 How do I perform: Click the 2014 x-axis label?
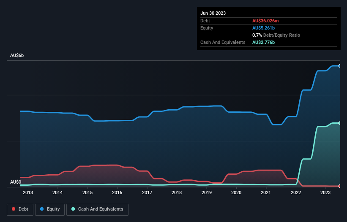click(x=57, y=192)
